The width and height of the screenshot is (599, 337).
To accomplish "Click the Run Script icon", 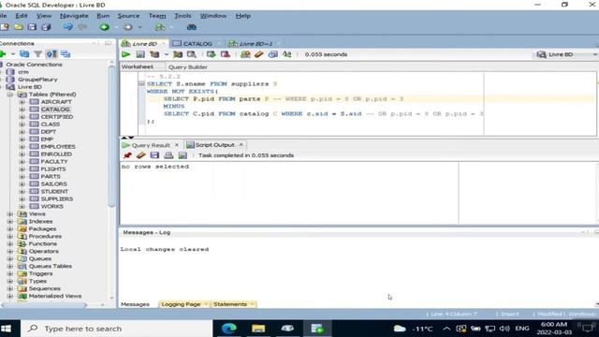I will point(140,54).
